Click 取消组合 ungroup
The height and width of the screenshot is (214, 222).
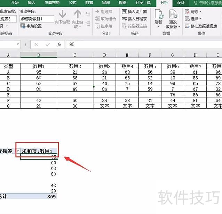pos(105,19)
